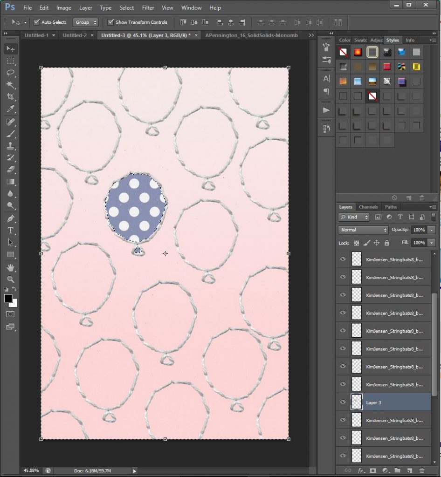
Task: Select the Blur tool
Action: [10, 193]
